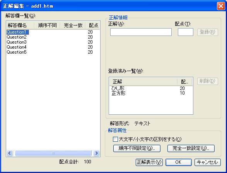
Task: Open the 完全一致設定(U)... dialog
Action: (191, 148)
